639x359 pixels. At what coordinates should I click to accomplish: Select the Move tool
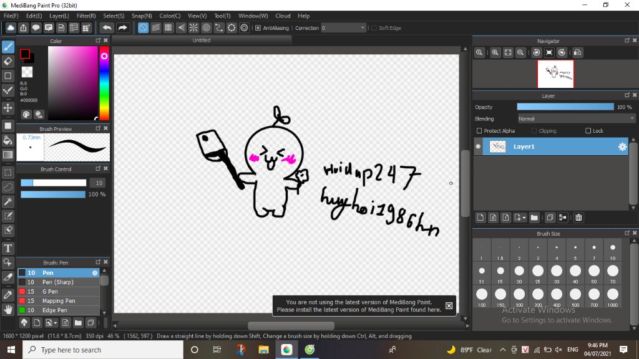click(7, 108)
